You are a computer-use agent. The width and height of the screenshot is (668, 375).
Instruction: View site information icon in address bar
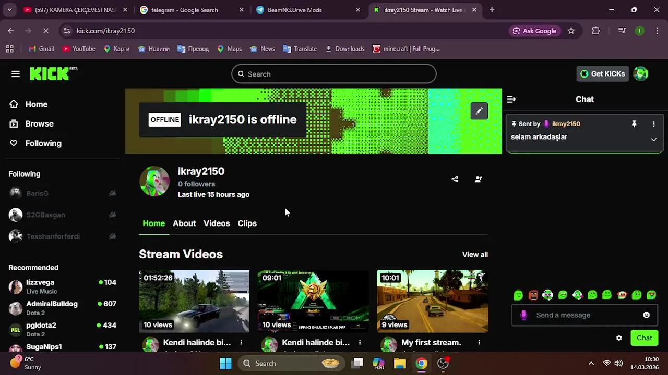click(x=67, y=31)
